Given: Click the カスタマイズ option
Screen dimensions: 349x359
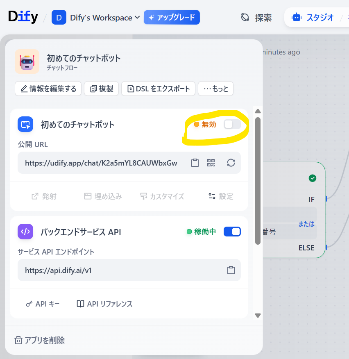Looking at the screenshot, I should tap(162, 196).
